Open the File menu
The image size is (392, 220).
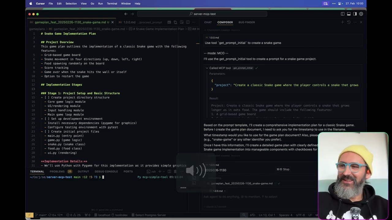point(51,4)
